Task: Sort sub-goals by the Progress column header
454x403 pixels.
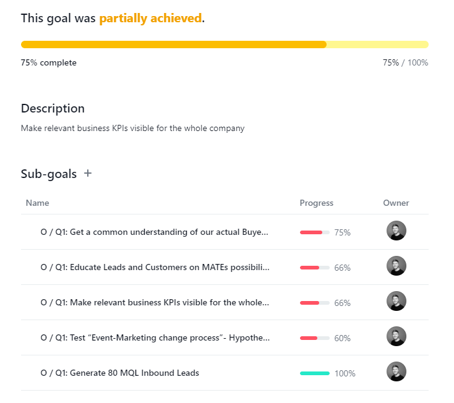Action: point(316,203)
